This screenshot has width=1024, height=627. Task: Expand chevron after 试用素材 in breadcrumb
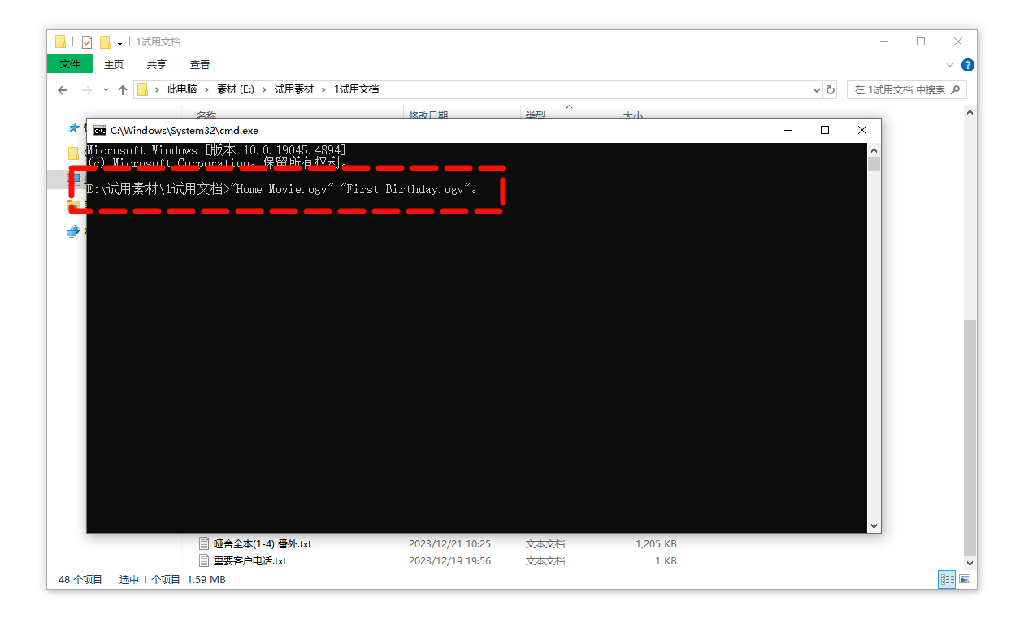324,89
